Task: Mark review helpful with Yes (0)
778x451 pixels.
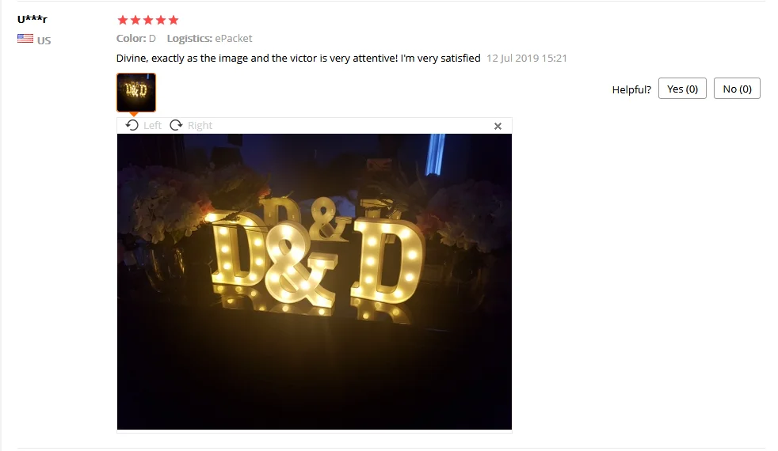Action: pyautogui.click(x=682, y=89)
